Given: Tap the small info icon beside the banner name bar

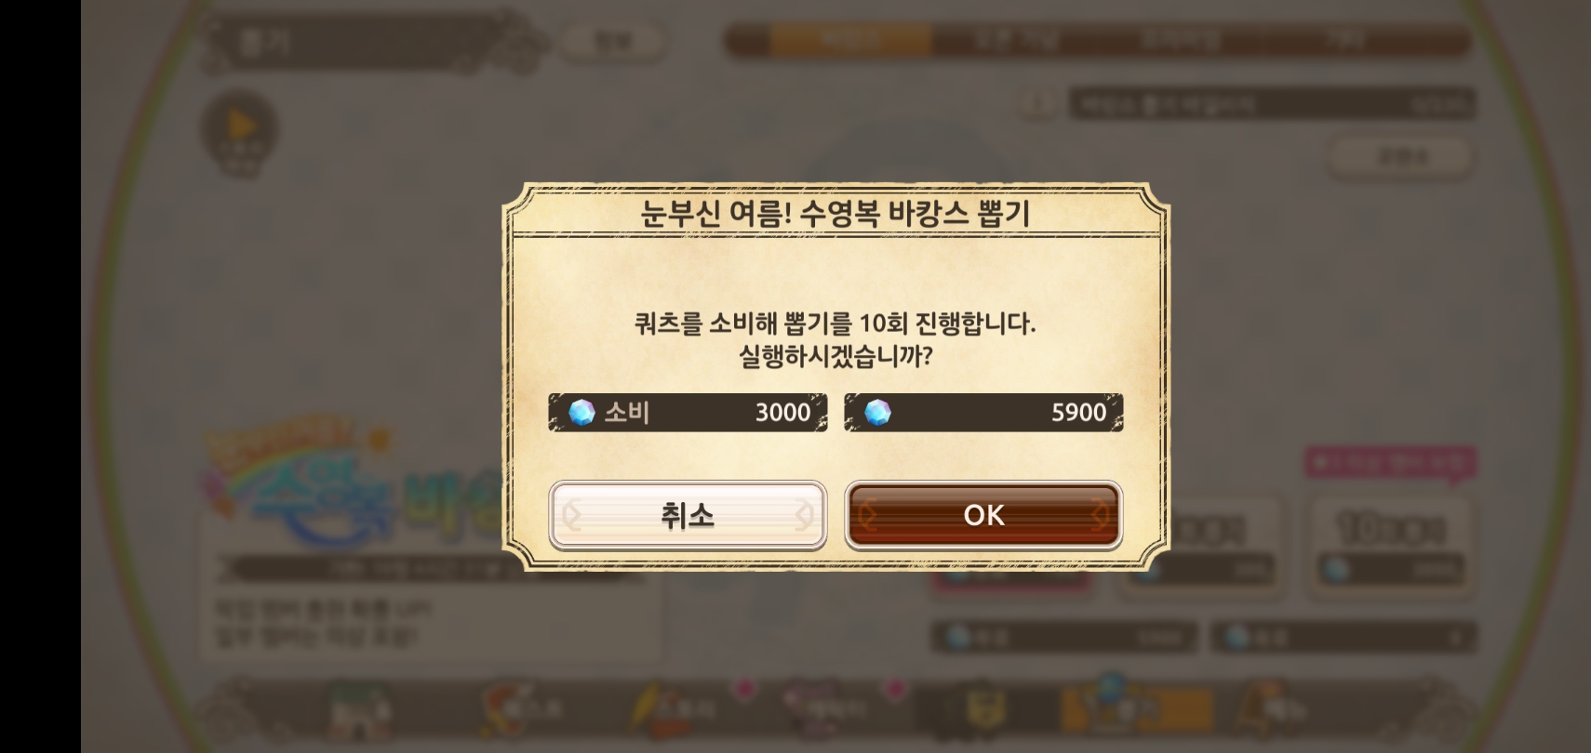Looking at the screenshot, I should (x=1039, y=103).
